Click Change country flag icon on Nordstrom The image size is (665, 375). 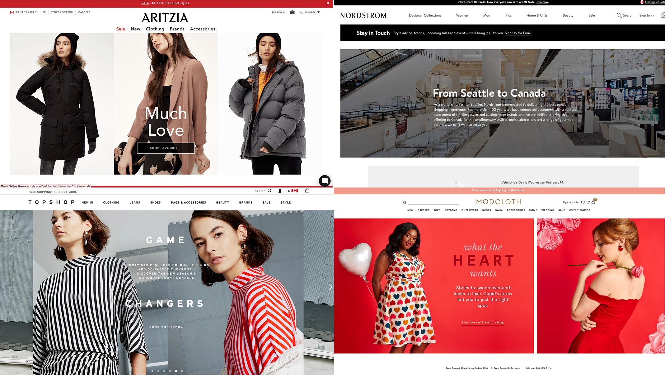(642, 2)
